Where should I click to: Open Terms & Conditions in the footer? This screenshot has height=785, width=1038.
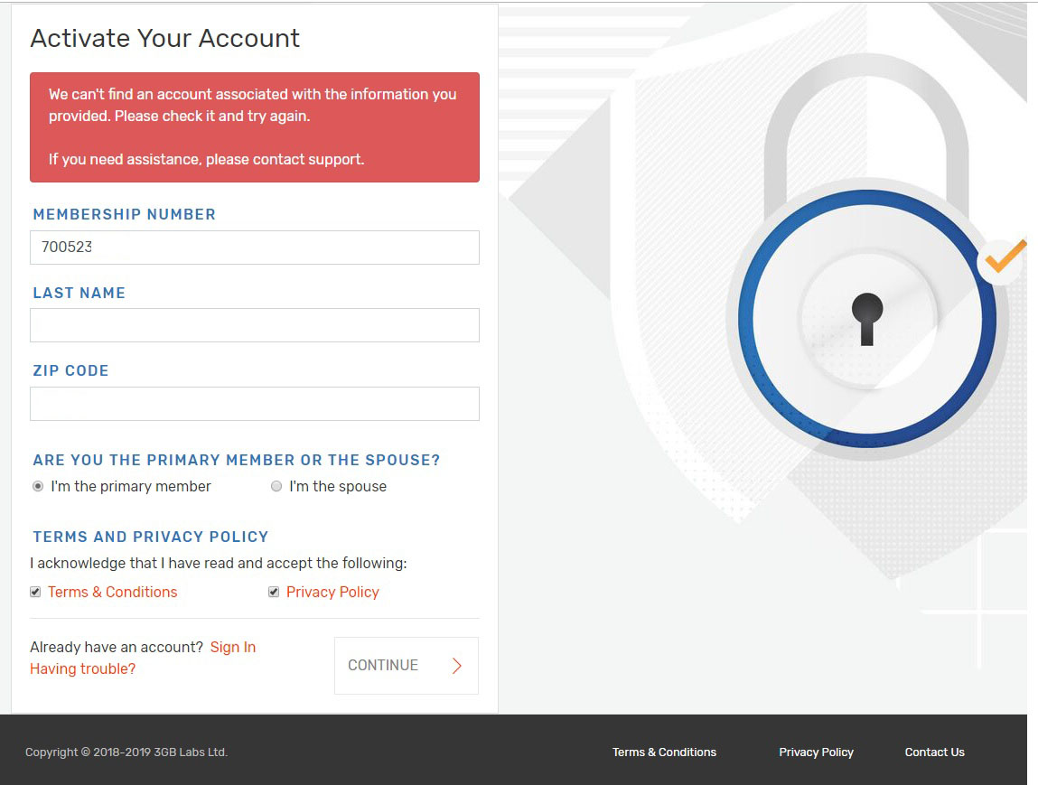(664, 752)
